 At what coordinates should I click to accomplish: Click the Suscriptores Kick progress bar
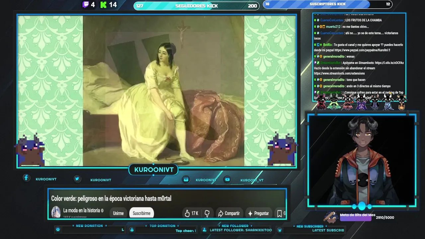coord(328,4)
